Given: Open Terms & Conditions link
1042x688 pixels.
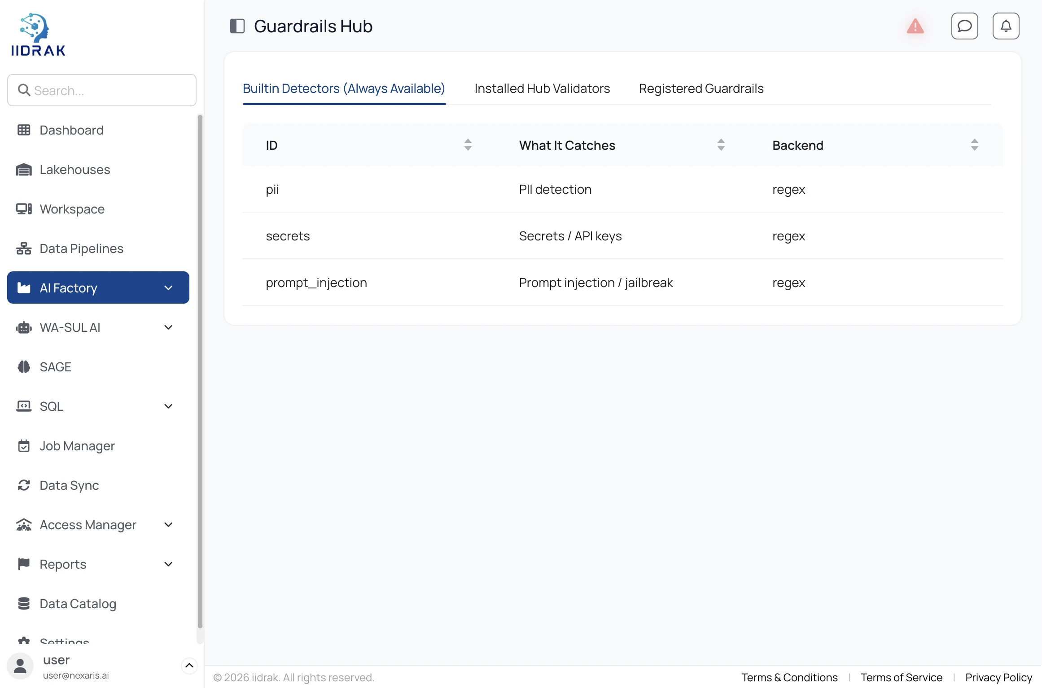Looking at the screenshot, I should pyautogui.click(x=789, y=677).
